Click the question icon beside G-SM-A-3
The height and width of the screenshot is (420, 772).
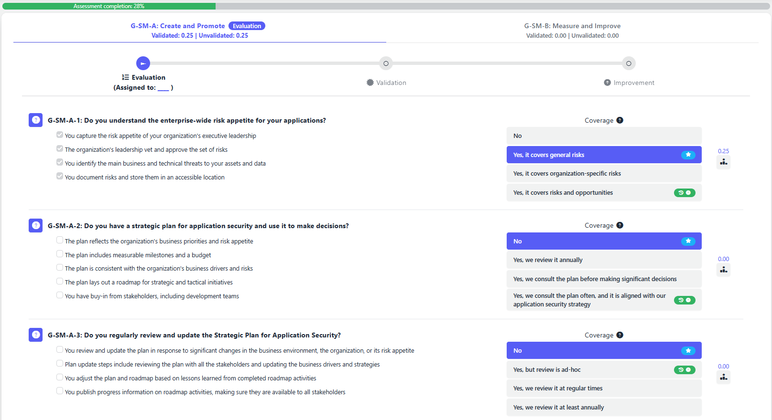[36, 335]
